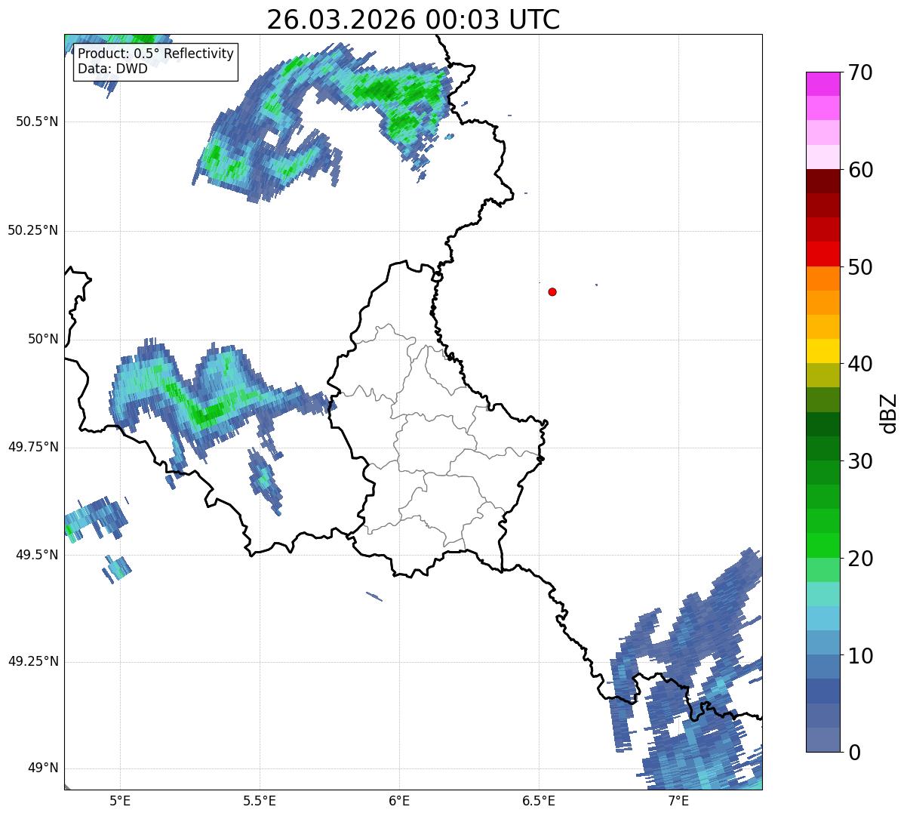The image size is (907, 816).
Task: Click the latitude label "49°N"
Action: click(43, 768)
